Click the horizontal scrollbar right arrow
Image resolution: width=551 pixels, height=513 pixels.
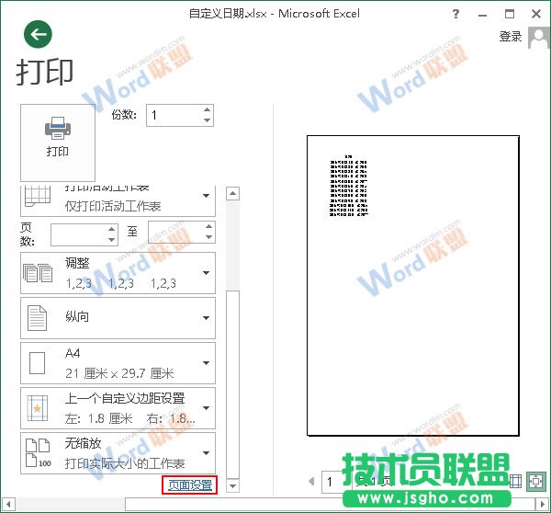coord(542,505)
